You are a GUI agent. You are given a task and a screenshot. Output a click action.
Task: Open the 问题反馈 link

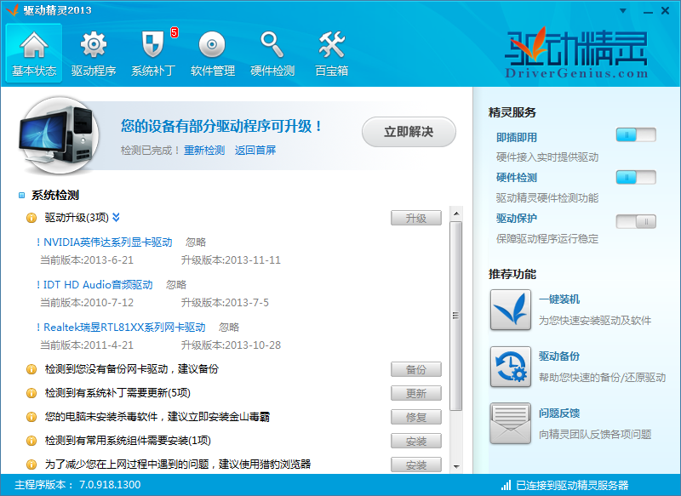559,413
